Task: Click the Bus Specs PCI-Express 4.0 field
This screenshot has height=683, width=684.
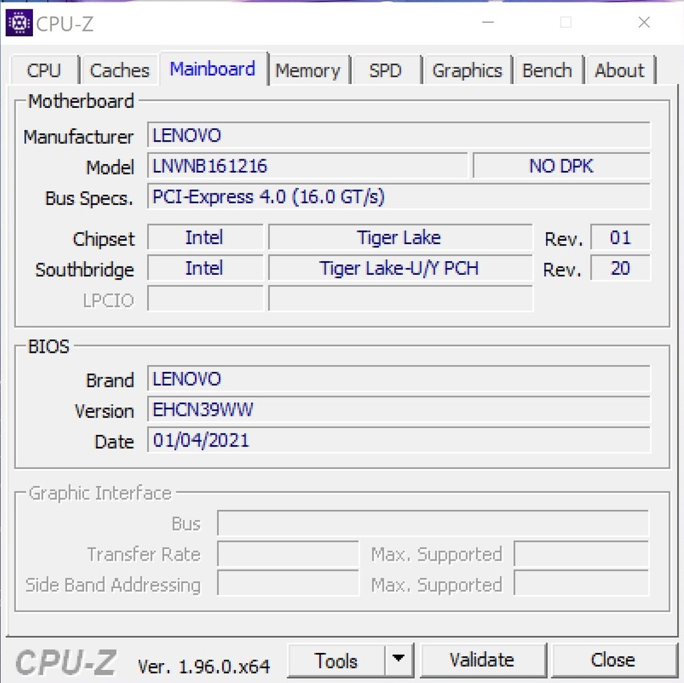Action: coord(399,197)
